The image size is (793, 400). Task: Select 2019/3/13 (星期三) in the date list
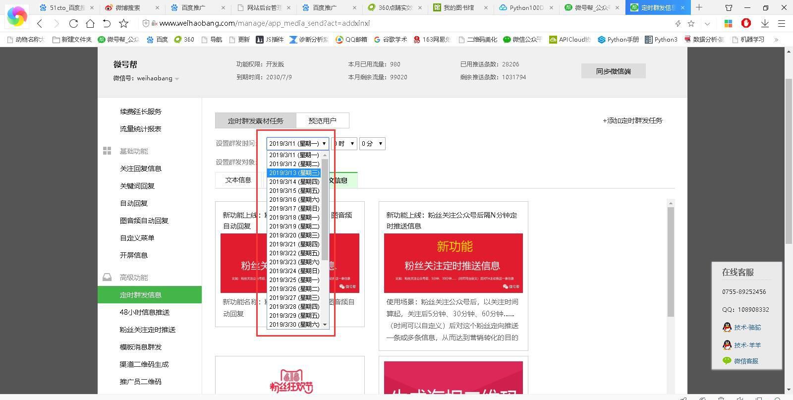tap(294, 173)
